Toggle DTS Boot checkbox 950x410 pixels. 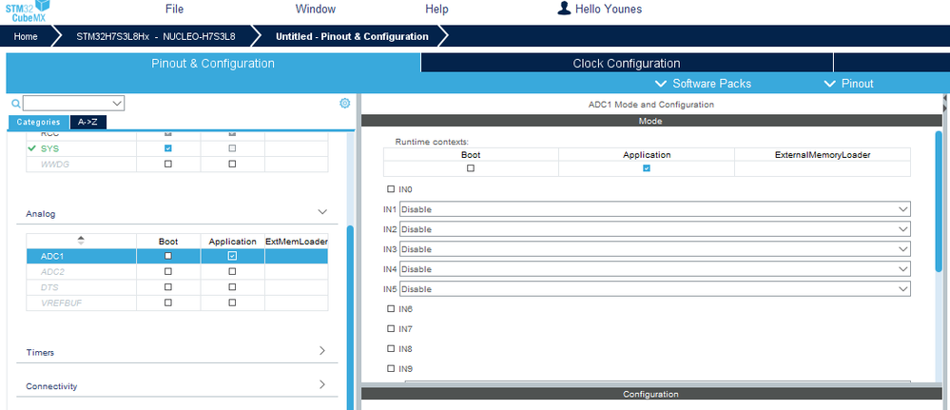click(168, 287)
